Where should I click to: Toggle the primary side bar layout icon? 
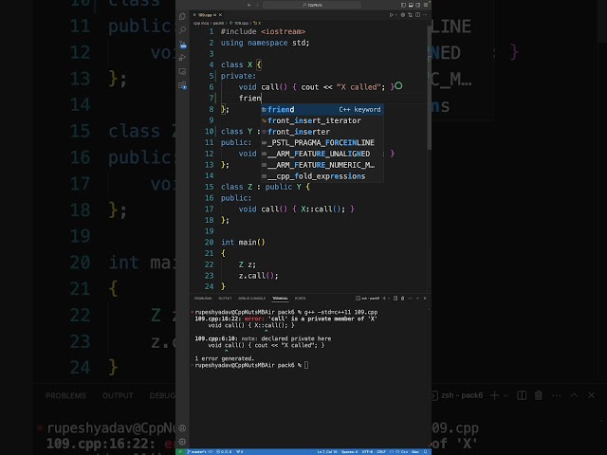tap(403, 5)
